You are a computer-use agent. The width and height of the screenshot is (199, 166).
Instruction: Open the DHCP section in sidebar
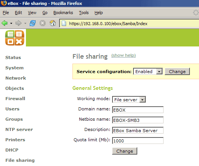(x=12, y=150)
